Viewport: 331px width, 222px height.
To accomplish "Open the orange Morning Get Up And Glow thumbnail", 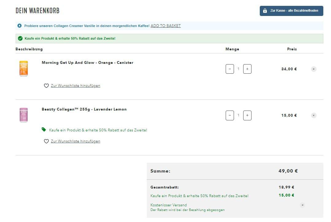I will [x=24, y=68].
